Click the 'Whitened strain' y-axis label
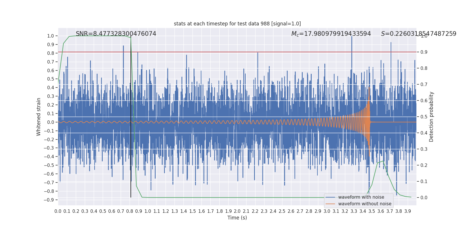The height and width of the screenshot is (231, 463). [39, 117]
